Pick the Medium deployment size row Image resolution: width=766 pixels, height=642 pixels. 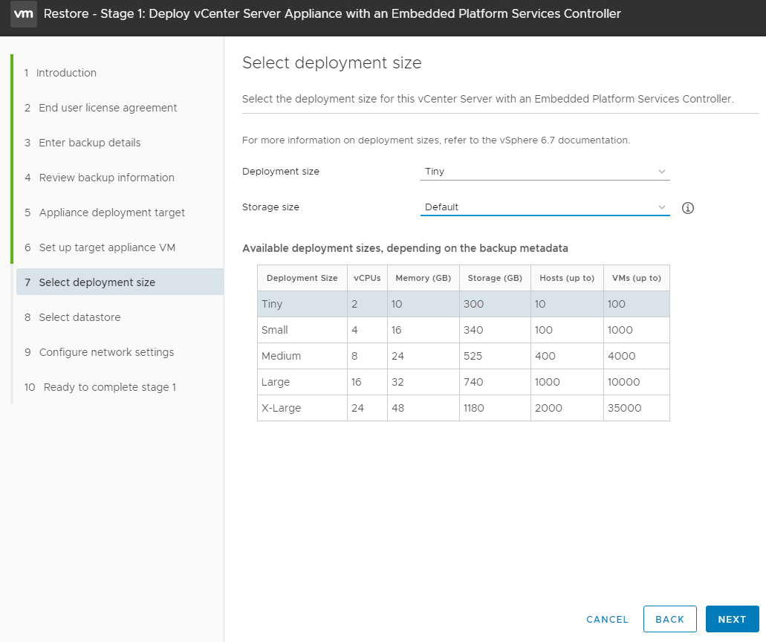click(x=463, y=356)
